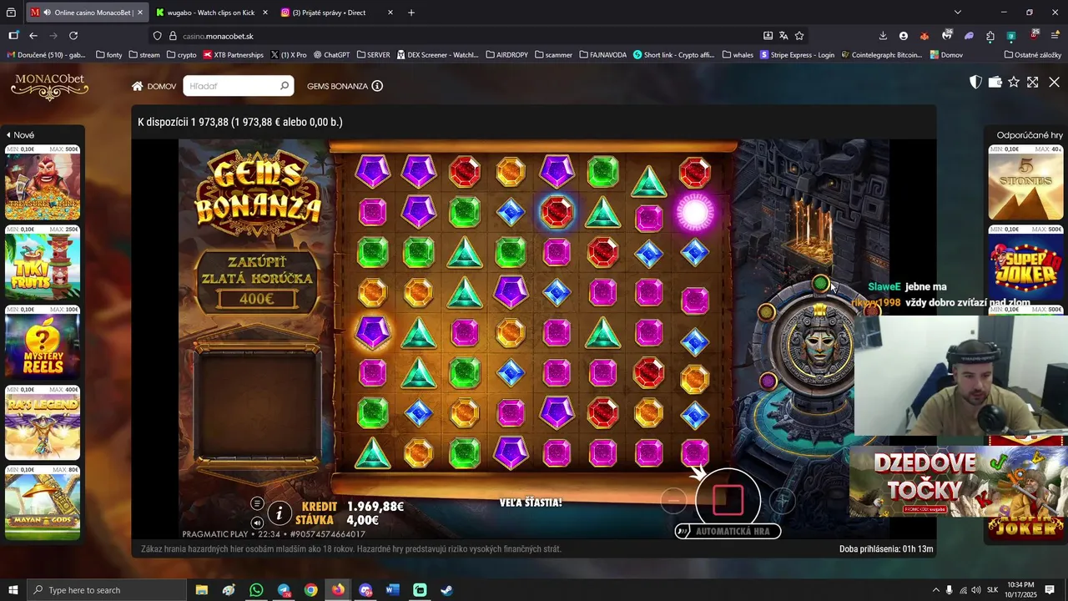The image size is (1068, 601).
Task: Open browser extensions puzzle icon
Action: [x=990, y=36]
